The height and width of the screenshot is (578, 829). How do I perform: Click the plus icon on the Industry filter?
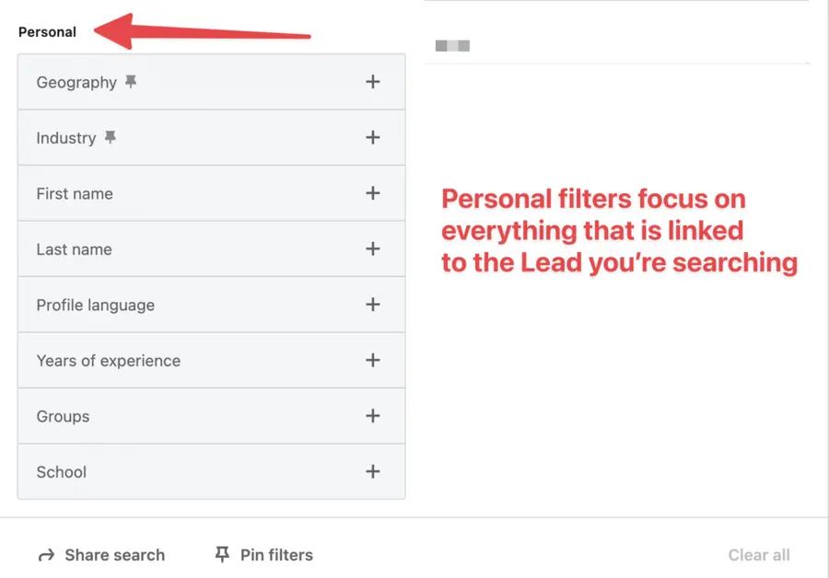[x=373, y=138]
